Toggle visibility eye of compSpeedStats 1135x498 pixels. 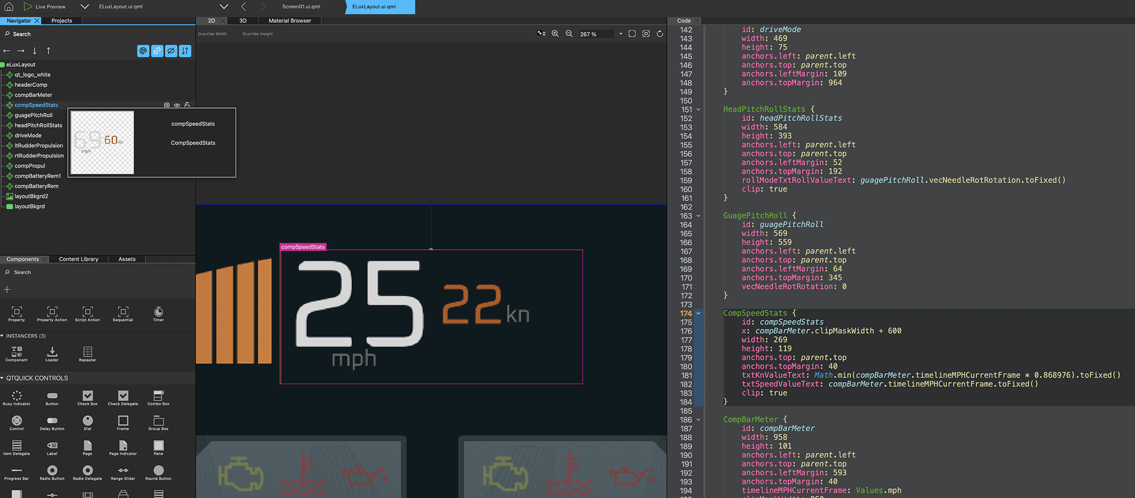coord(177,105)
